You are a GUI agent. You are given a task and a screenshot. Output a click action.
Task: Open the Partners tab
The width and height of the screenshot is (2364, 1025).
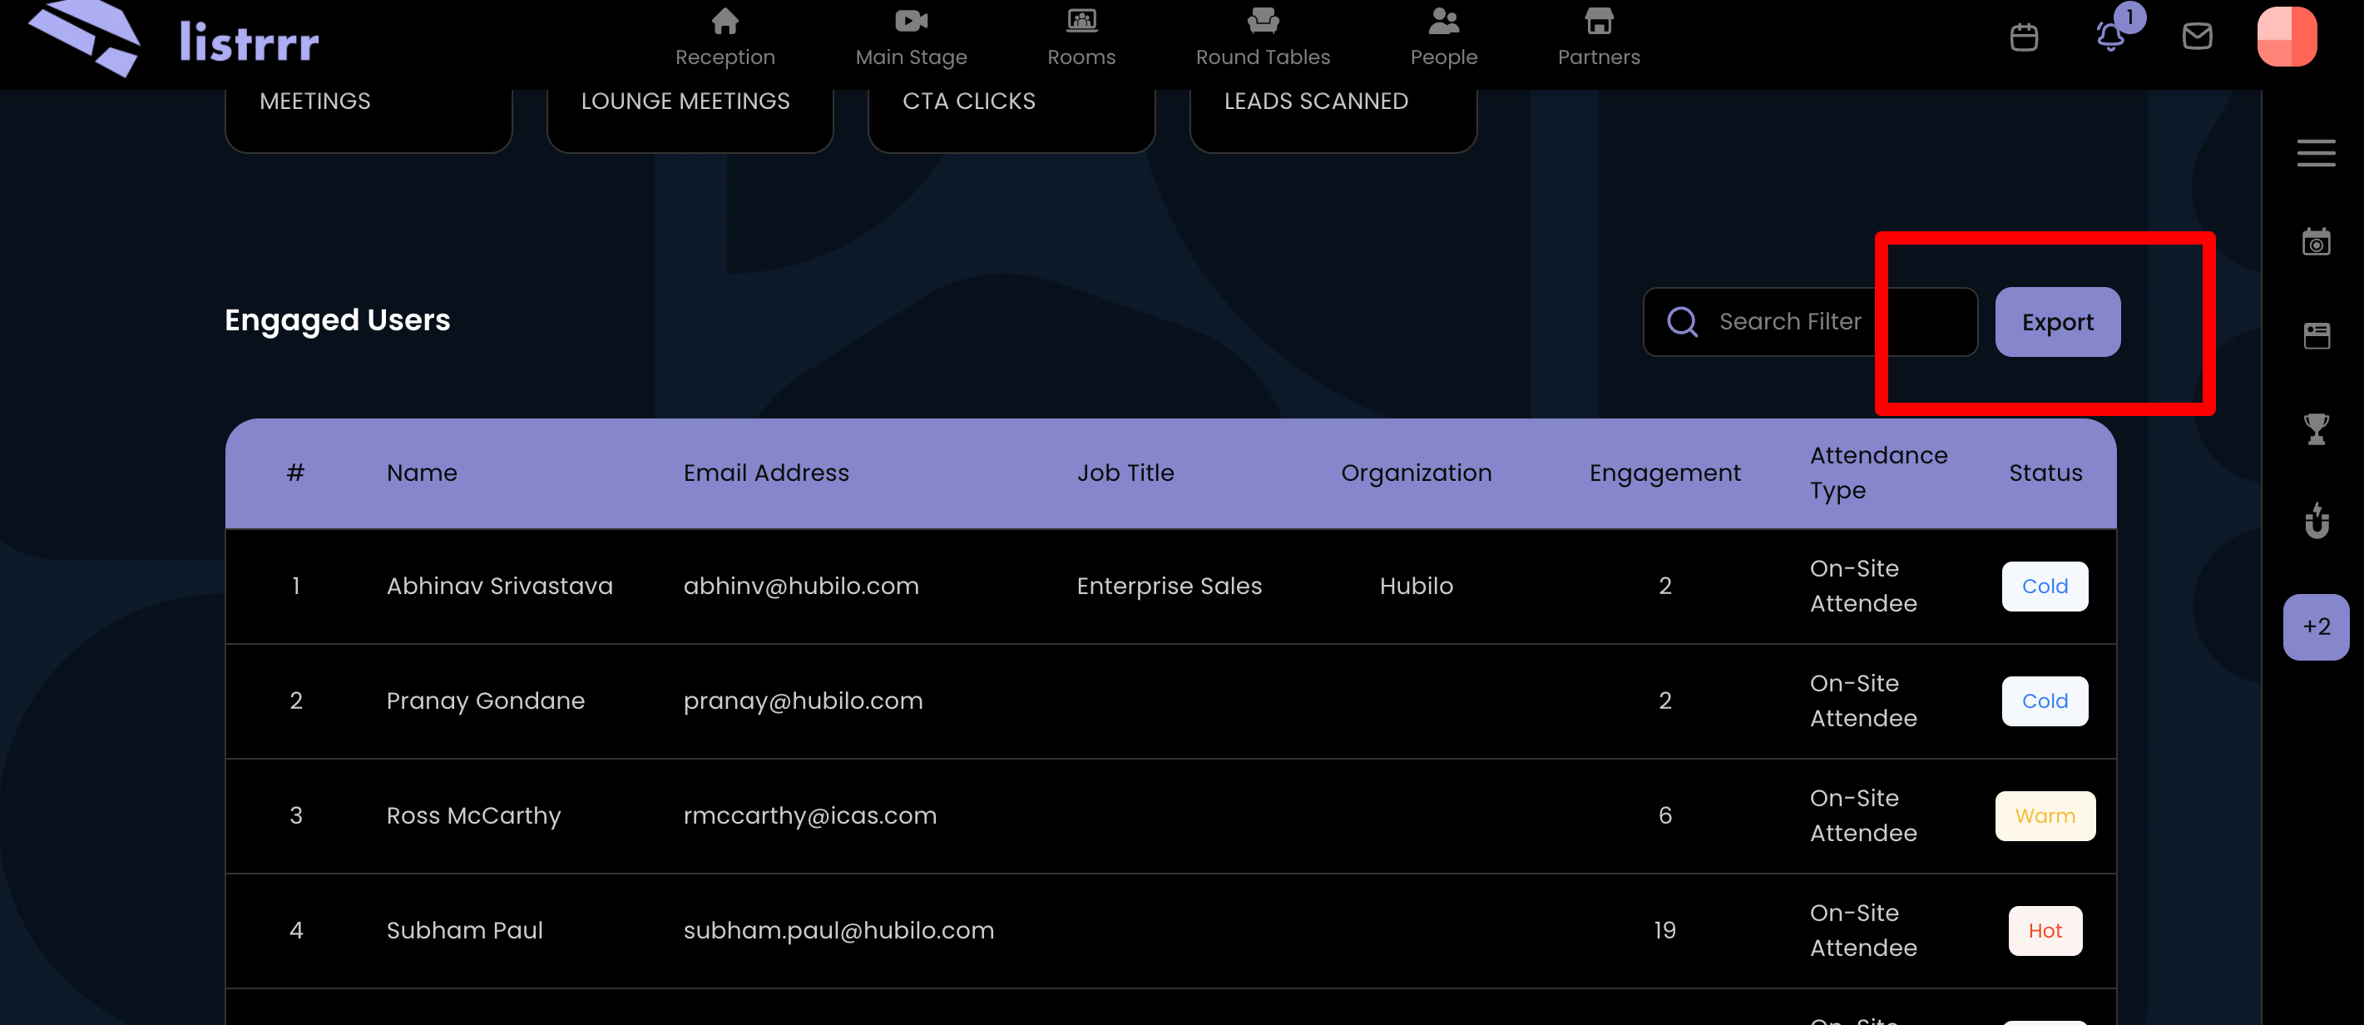pos(1599,38)
